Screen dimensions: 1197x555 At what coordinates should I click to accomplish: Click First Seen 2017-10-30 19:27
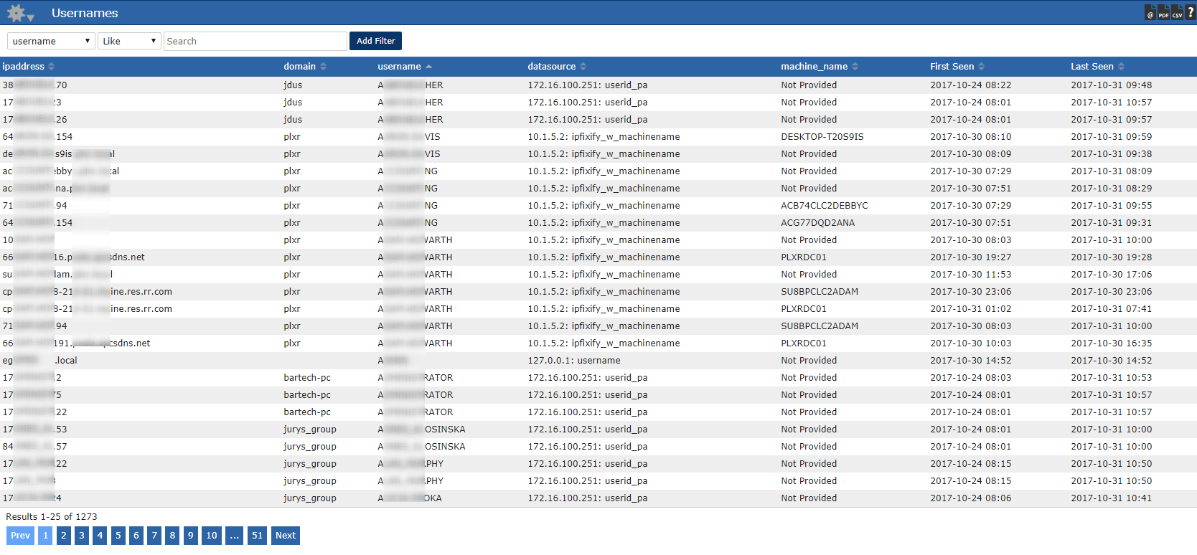pyautogui.click(x=971, y=257)
